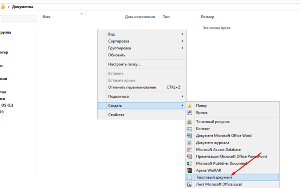Click the Word icon beside Документ Microsoft Office Word

tap(189, 136)
